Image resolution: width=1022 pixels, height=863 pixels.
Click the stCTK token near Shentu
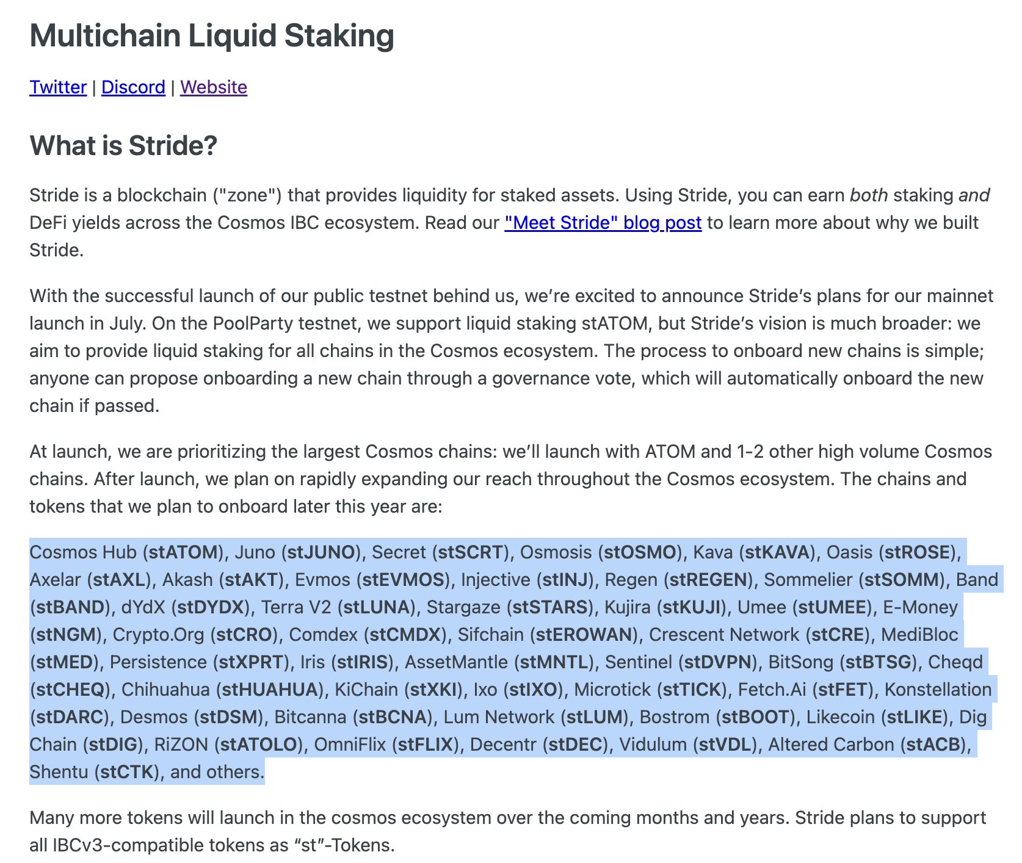[x=126, y=772]
